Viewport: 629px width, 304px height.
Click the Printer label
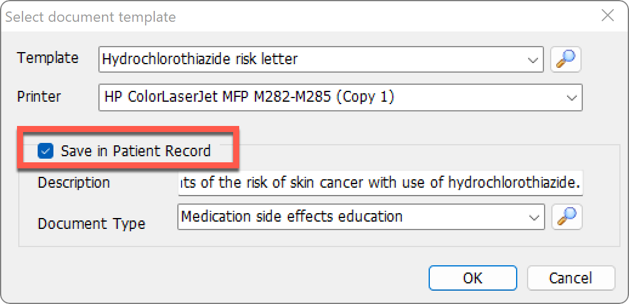tap(39, 96)
